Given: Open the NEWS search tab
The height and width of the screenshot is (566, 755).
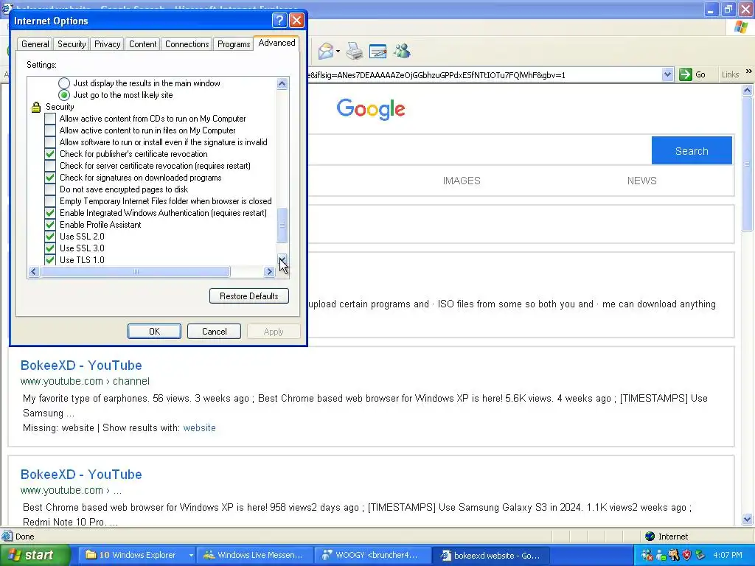Looking at the screenshot, I should point(641,181).
